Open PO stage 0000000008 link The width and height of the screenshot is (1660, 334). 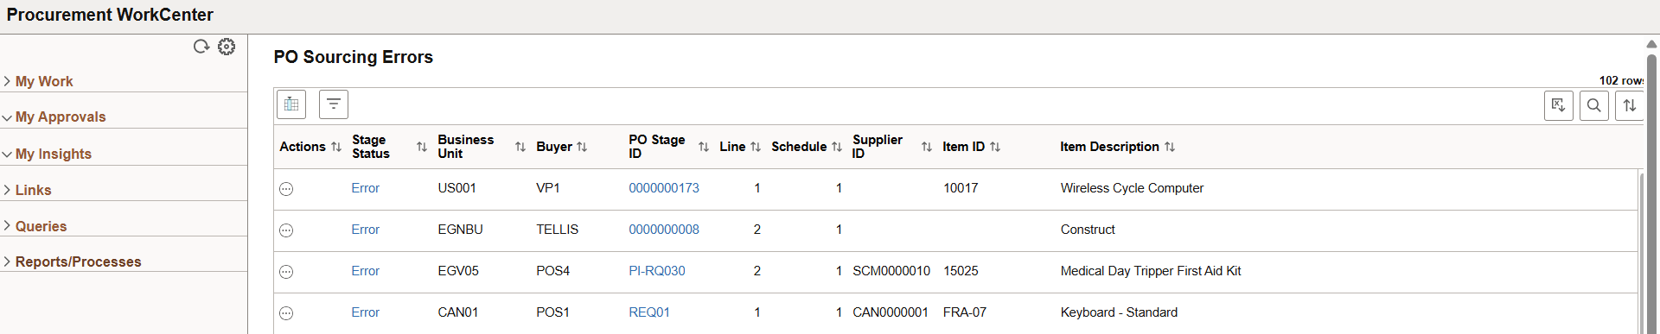[664, 230]
